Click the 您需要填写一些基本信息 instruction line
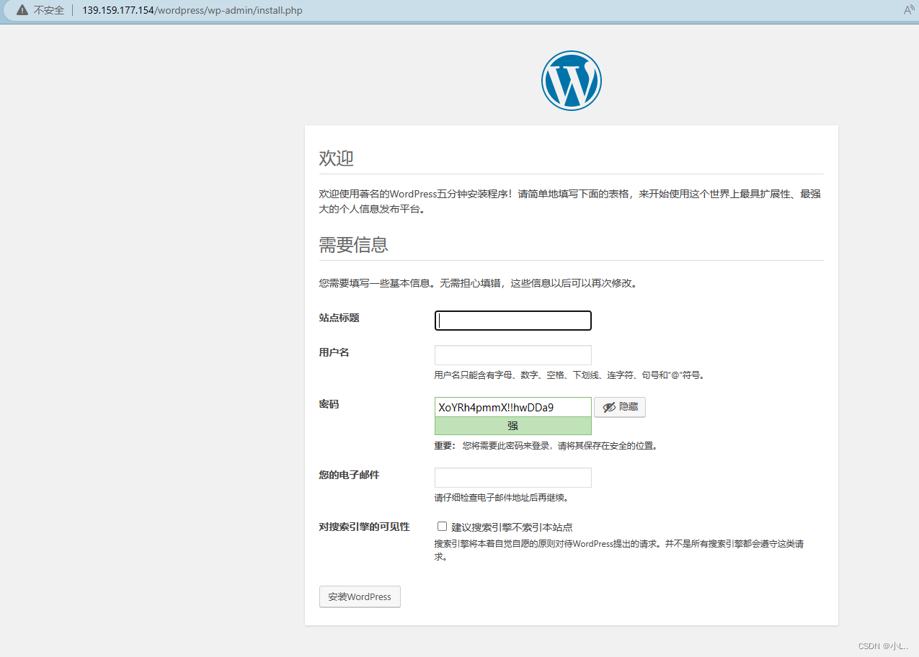 coord(478,283)
